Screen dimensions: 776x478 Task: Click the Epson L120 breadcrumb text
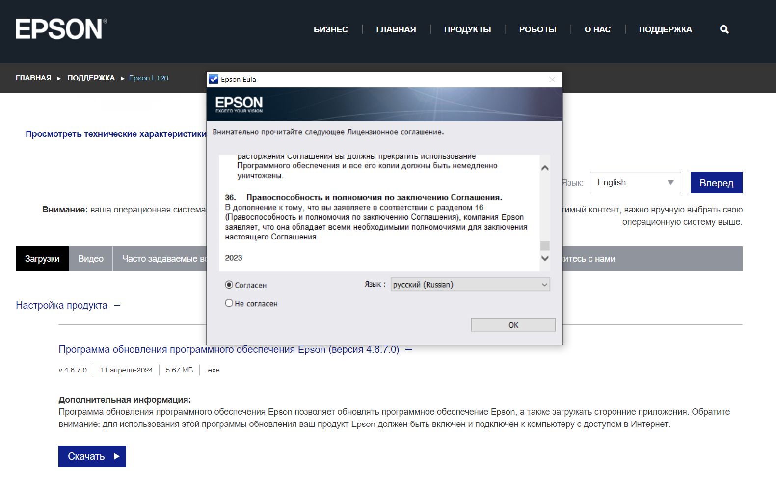pyautogui.click(x=149, y=78)
